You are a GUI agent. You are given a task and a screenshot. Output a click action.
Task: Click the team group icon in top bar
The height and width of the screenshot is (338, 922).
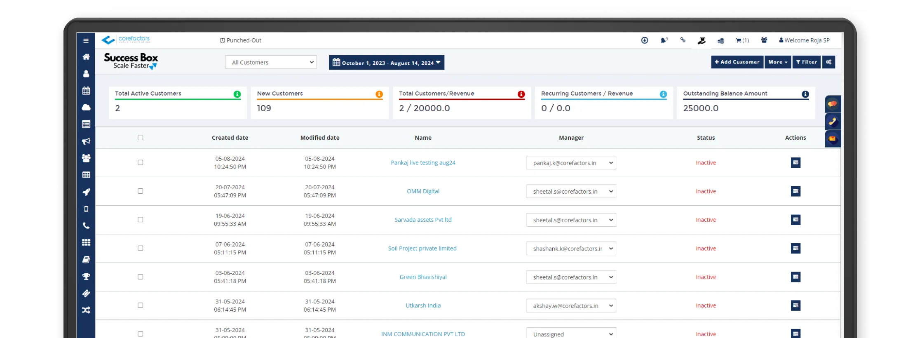click(x=764, y=40)
